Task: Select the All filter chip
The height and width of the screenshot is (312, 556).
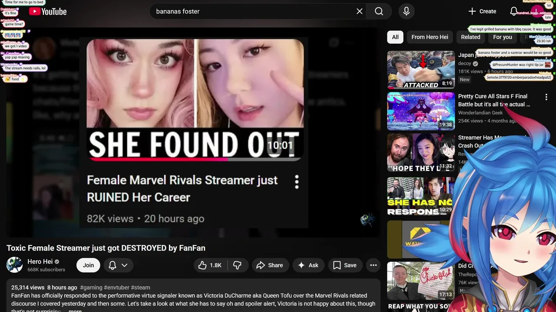Action: coord(395,37)
